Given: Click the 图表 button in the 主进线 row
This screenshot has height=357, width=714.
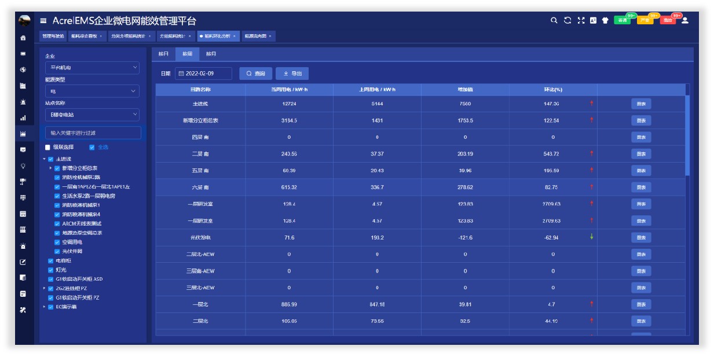Looking at the screenshot, I should click(640, 104).
